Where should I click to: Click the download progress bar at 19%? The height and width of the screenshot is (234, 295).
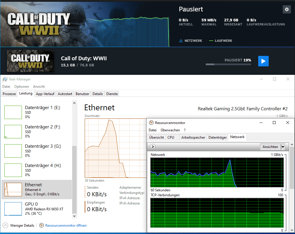[228, 64]
